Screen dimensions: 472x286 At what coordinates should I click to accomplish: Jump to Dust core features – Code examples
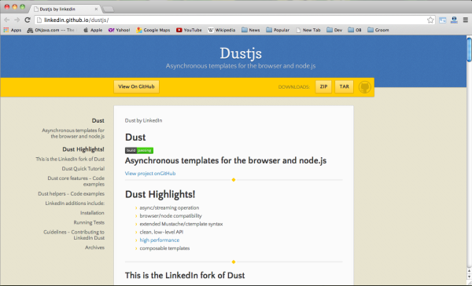click(x=76, y=181)
